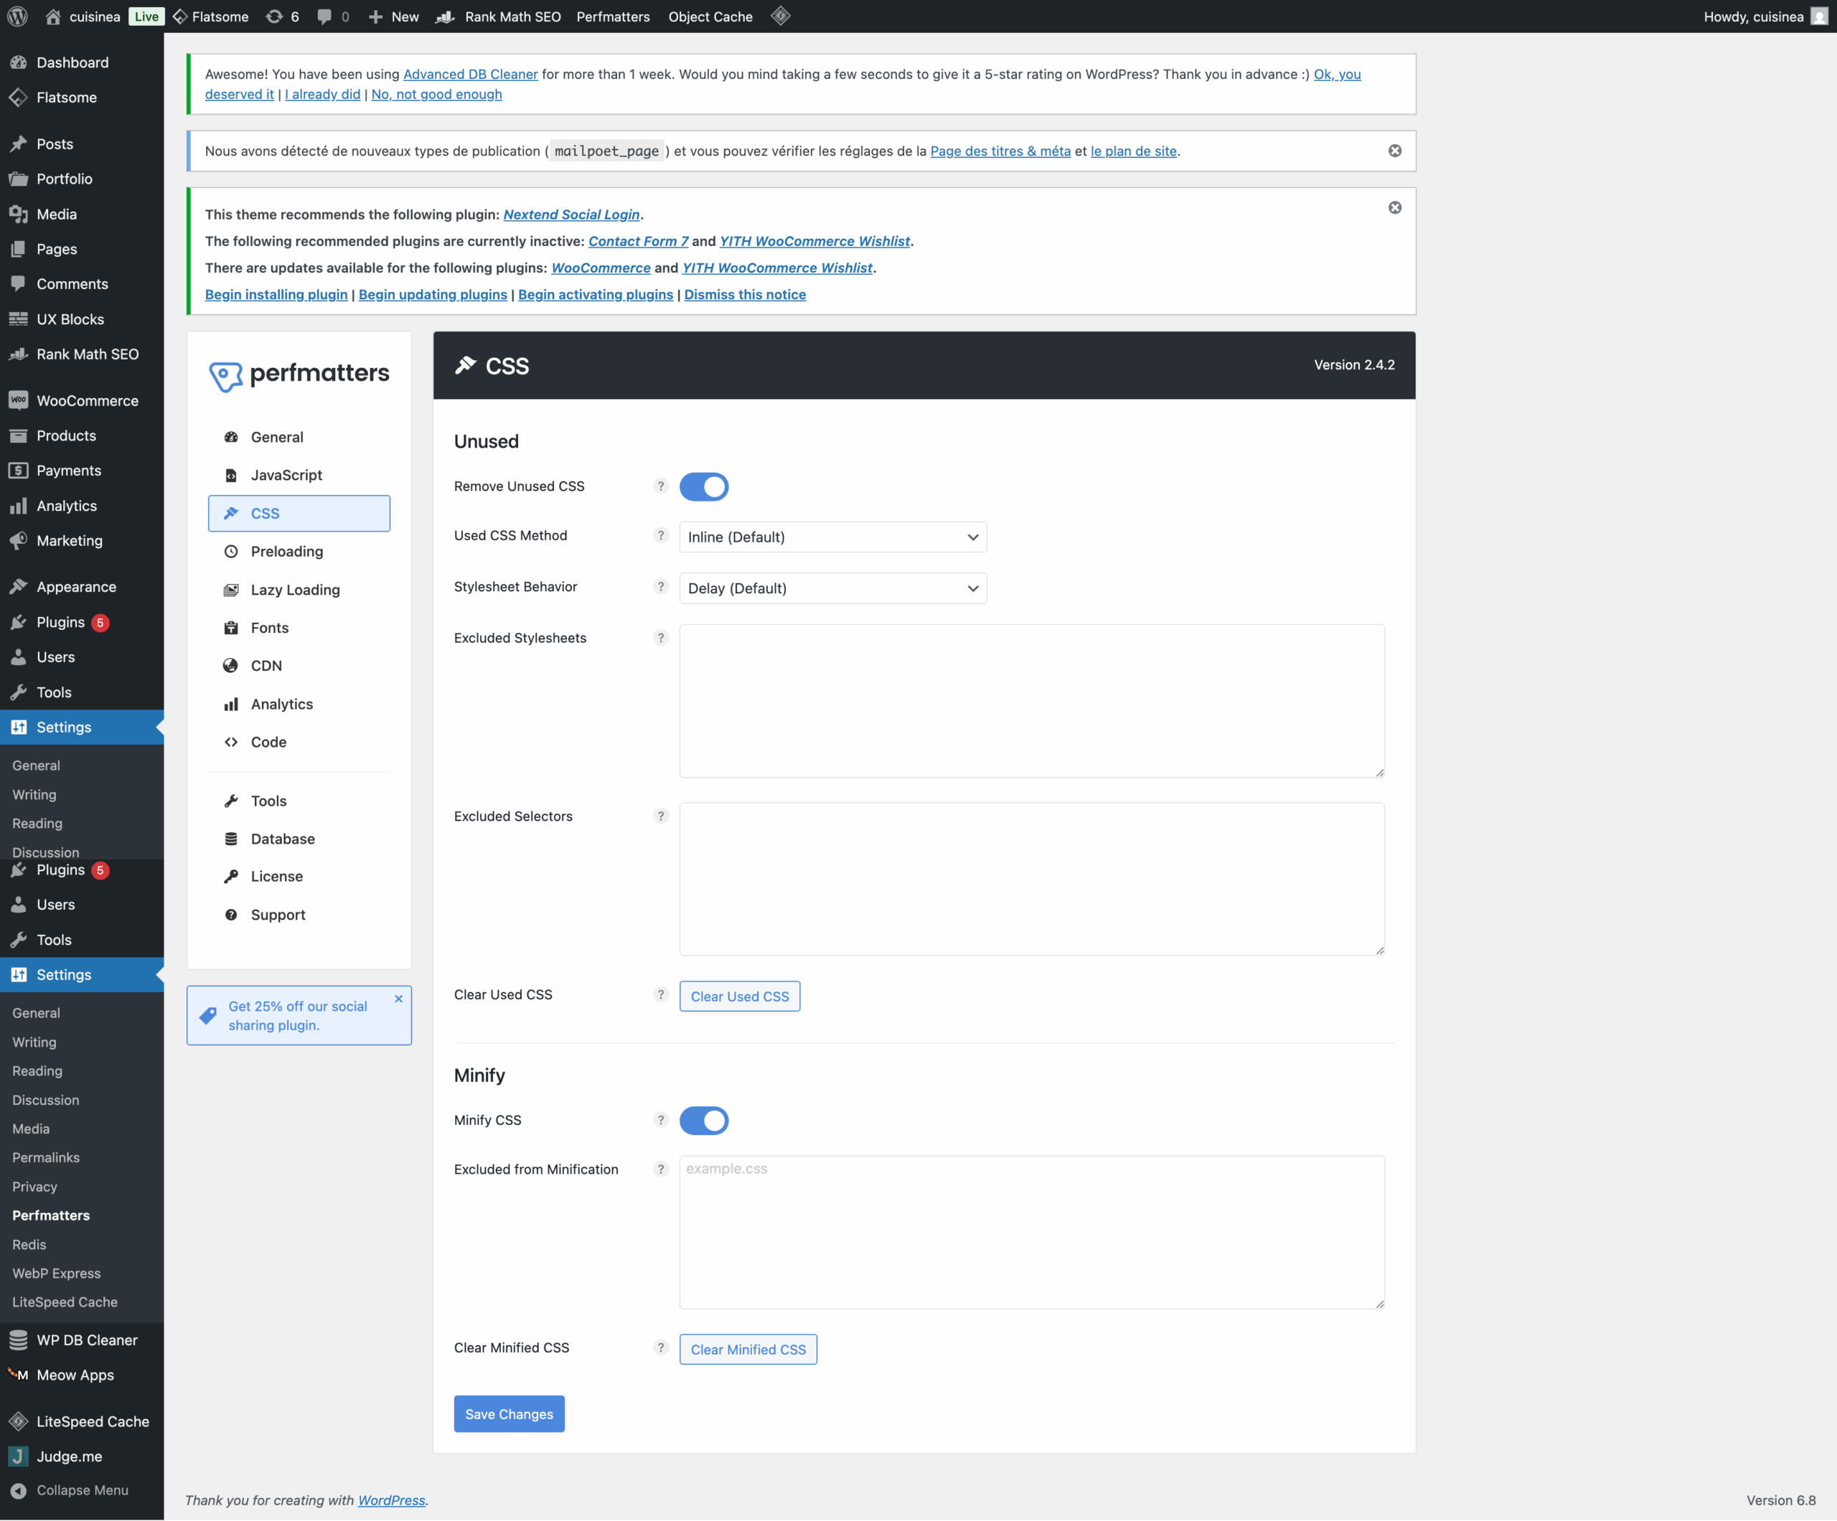Click the help icon beside Remove Unused CSS
This screenshot has width=1837, height=1521.
coord(660,486)
